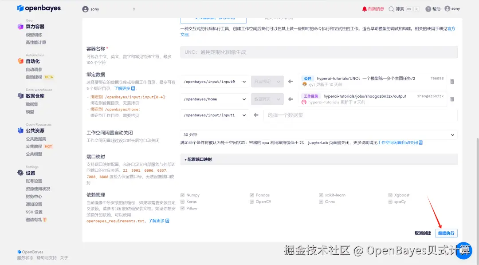The image size is (479, 265).
Task: Click the arrow next to /openbayes/home binding
Action: tap(291, 99)
